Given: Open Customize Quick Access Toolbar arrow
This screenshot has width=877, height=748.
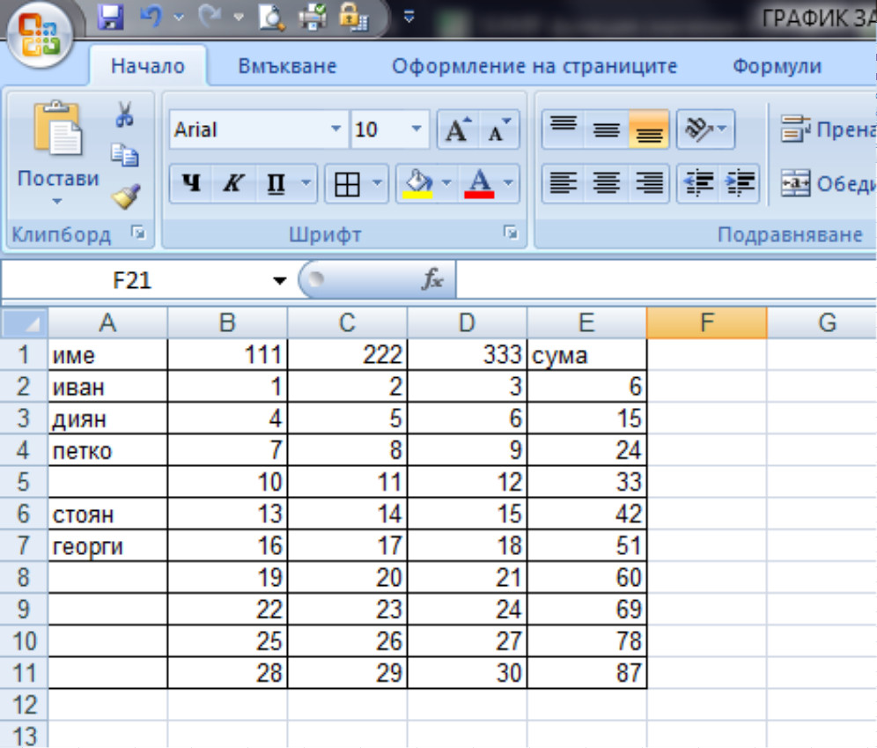Looking at the screenshot, I should tap(409, 18).
